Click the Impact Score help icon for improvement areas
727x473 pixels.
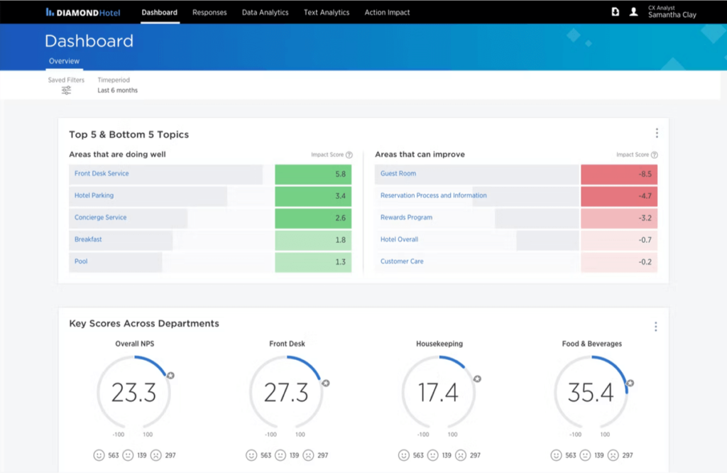[x=653, y=154]
